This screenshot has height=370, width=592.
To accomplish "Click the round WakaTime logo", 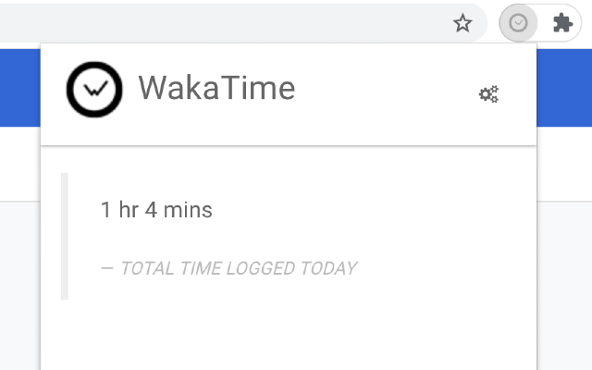I will pyautogui.click(x=94, y=90).
